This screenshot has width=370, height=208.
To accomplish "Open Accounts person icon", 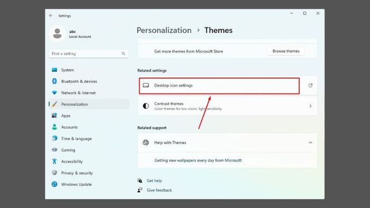I will pos(54,127).
